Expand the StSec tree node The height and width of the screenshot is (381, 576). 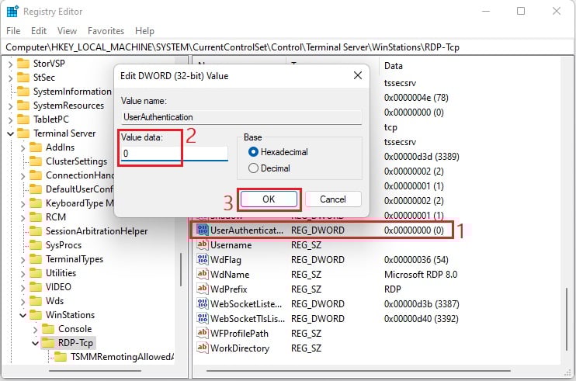[x=10, y=78]
